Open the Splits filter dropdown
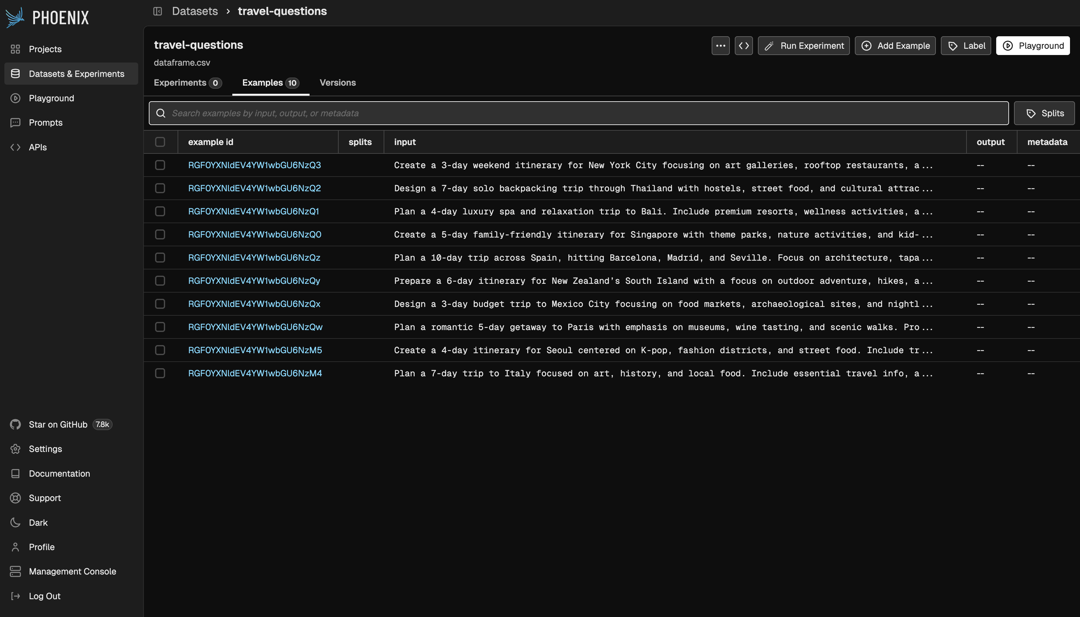The width and height of the screenshot is (1080, 617). coord(1044,113)
